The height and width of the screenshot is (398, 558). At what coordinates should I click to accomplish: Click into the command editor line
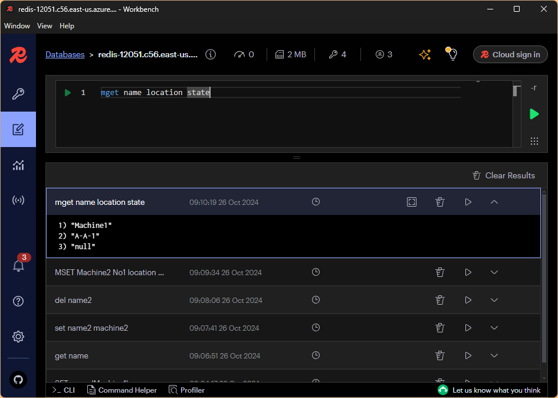click(280, 93)
